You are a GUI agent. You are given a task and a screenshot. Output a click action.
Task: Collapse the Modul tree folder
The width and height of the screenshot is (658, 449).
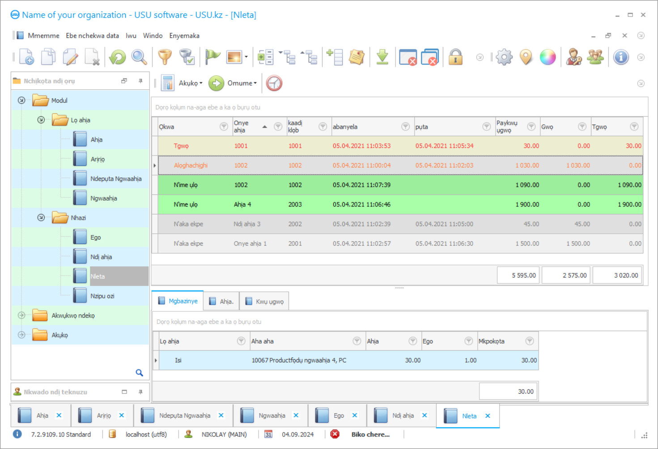pos(21,101)
